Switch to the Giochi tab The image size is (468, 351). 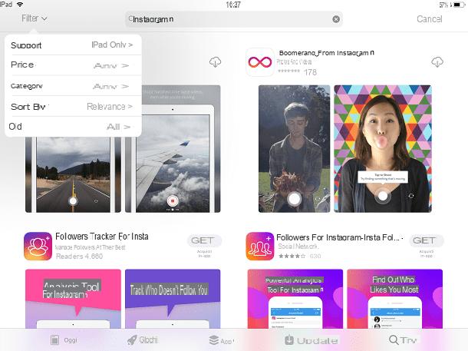coord(143,340)
